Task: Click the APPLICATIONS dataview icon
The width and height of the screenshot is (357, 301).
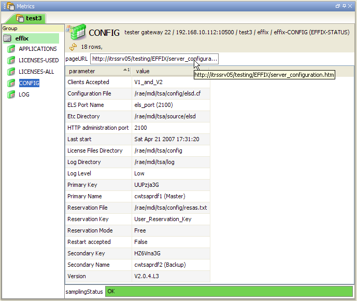Action: 11,49
